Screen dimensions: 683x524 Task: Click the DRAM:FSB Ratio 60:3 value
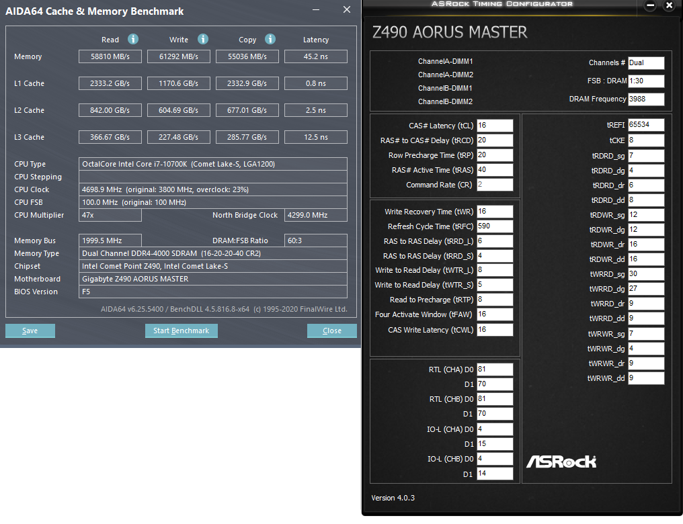(316, 241)
